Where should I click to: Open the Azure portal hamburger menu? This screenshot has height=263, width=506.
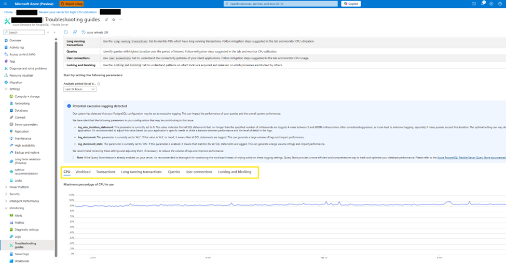click(x=5, y=4)
